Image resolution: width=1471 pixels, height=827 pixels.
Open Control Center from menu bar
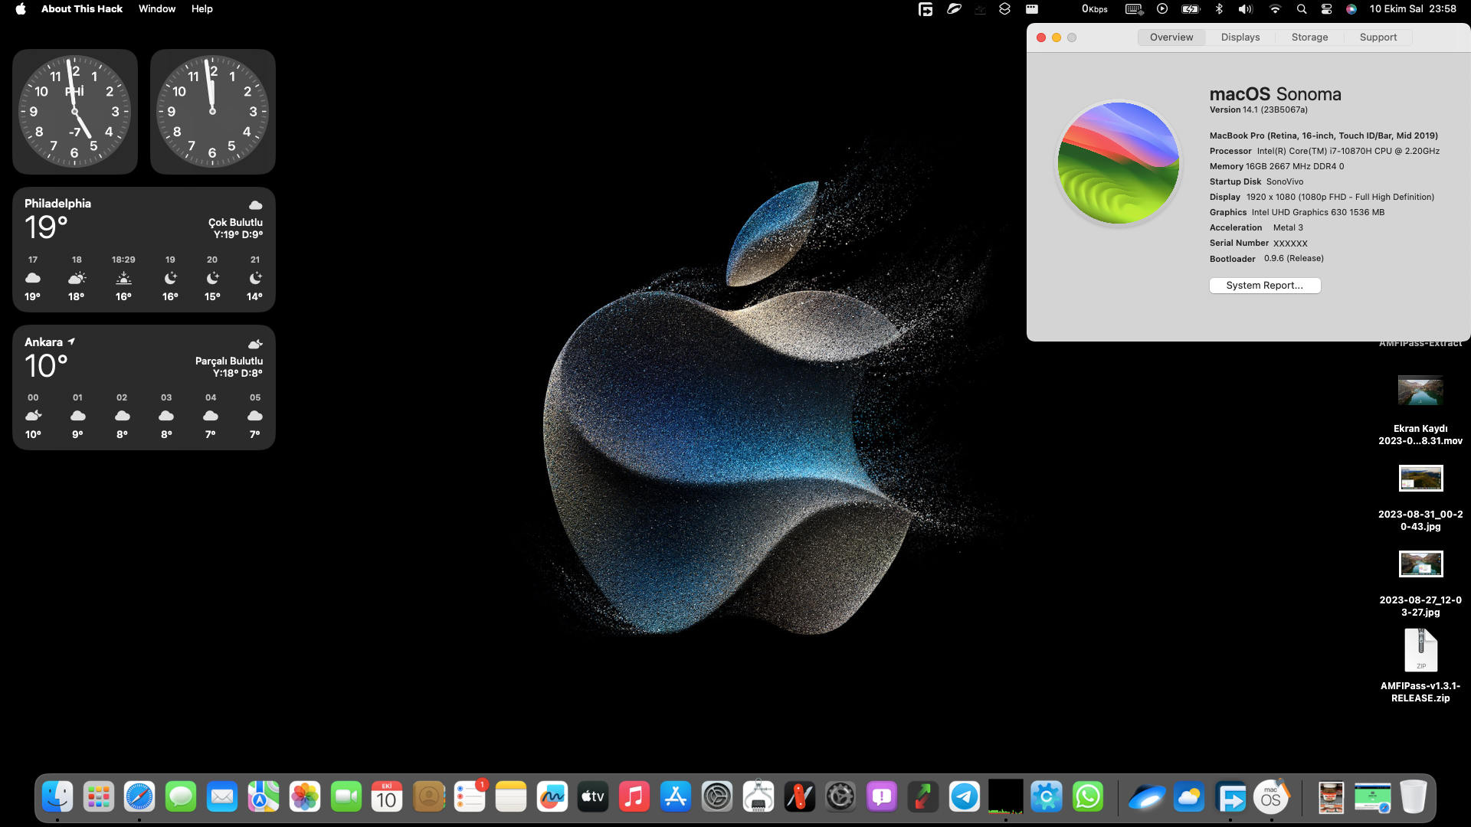point(1326,8)
